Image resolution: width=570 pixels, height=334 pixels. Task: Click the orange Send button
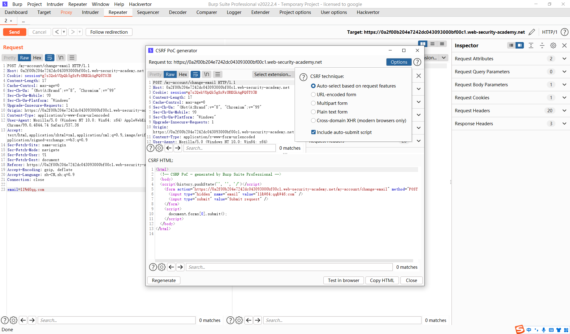pos(15,32)
